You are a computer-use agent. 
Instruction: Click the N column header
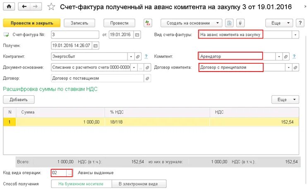(x=10, y=112)
